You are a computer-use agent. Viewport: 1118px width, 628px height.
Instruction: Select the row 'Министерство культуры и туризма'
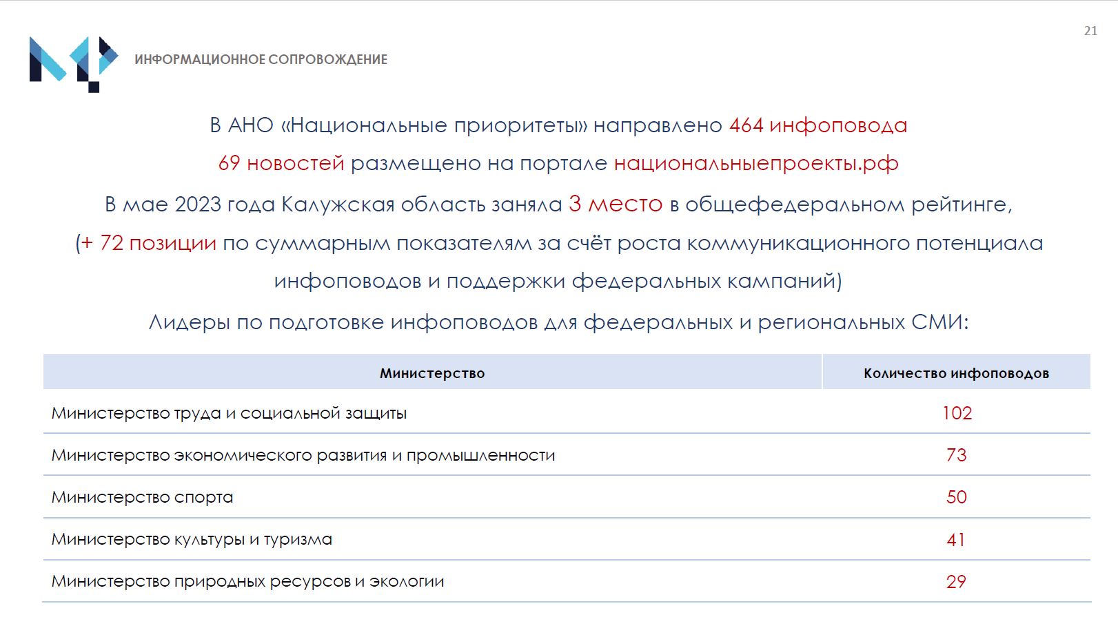click(567, 538)
